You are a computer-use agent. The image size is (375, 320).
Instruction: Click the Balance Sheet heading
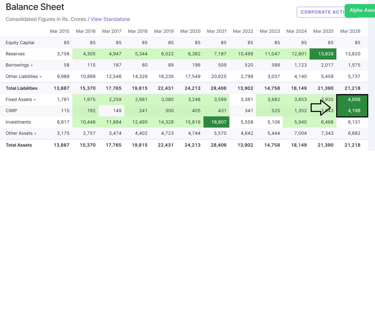pos(35,7)
